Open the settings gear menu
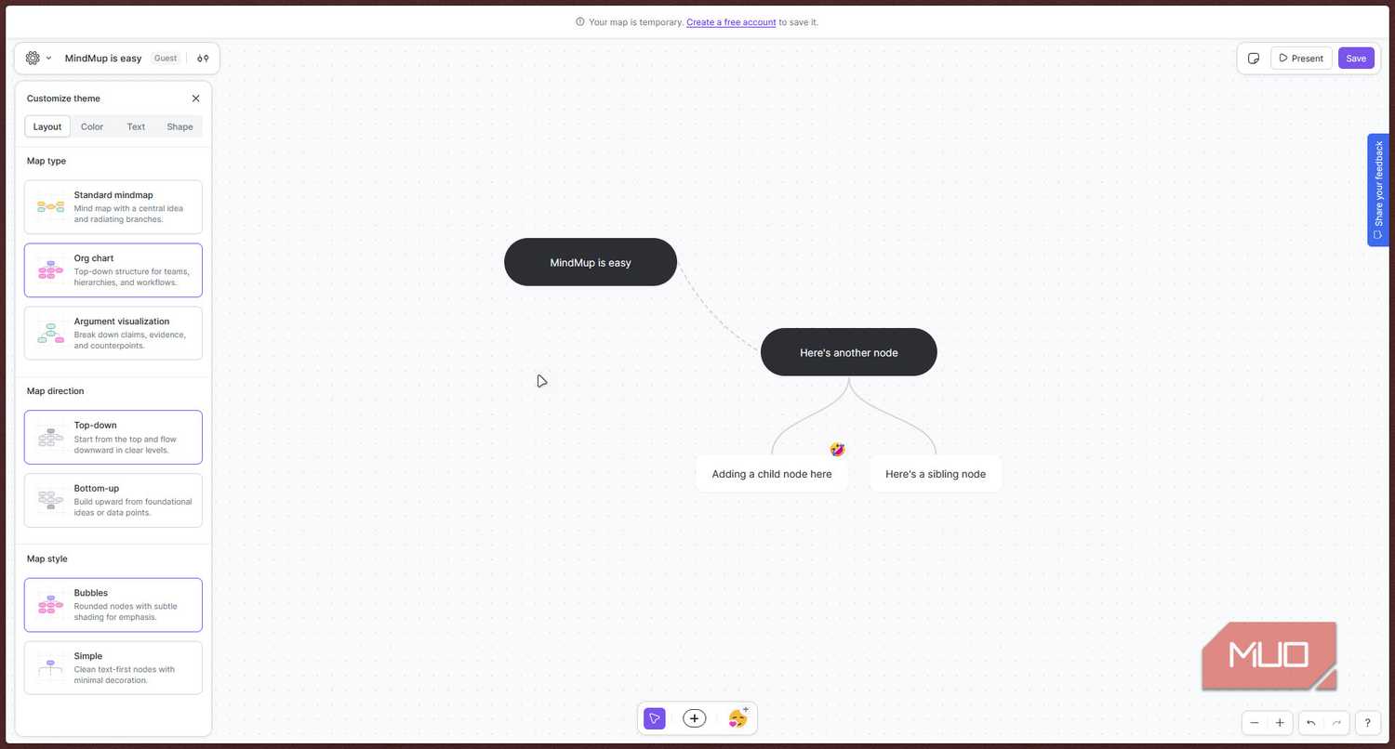The height and width of the screenshot is (749, 1395). pyautogui.click(x=33, y=58)
